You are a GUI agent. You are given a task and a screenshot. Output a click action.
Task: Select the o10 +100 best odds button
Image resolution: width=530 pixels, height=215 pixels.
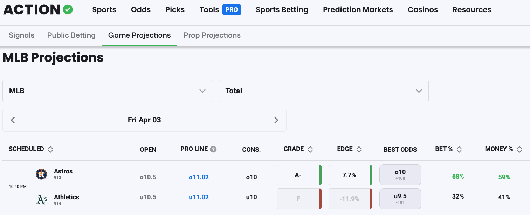click(400, 175)
